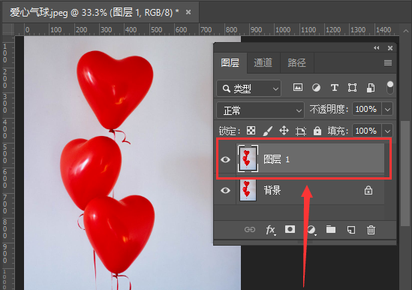This screenshot has height=290, width=412.
Task: Lock transparent pixels checkerboard icon
Action: [x=251, y=130]
